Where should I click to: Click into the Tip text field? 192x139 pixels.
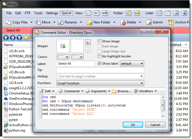tap(100, 70)
